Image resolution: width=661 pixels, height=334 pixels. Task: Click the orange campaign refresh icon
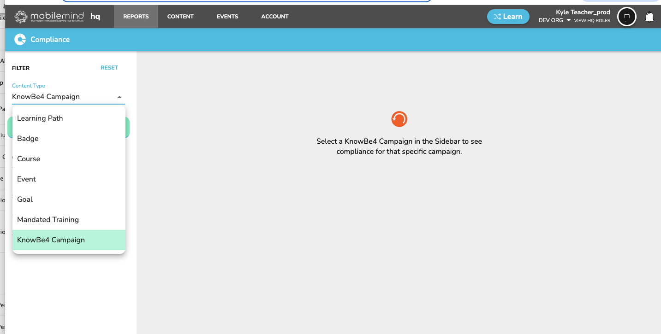pos(399,119)
